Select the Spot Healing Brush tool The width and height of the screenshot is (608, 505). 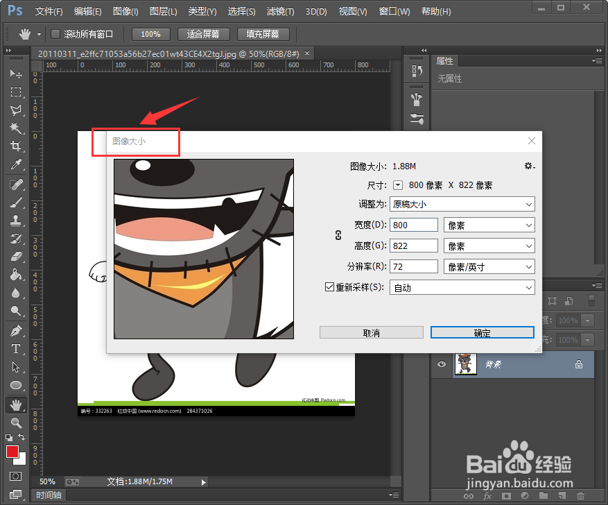tap(16, 185)
